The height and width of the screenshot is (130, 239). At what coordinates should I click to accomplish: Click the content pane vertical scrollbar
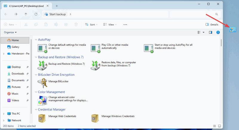(221, 43)
